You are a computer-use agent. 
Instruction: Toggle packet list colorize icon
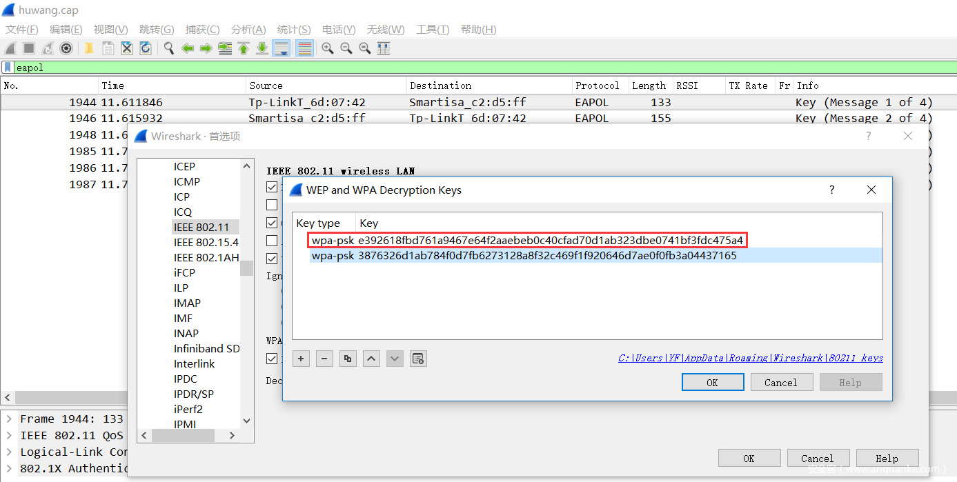305,48
